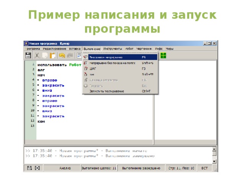Close the open Выполнение menu

point(92,49)
